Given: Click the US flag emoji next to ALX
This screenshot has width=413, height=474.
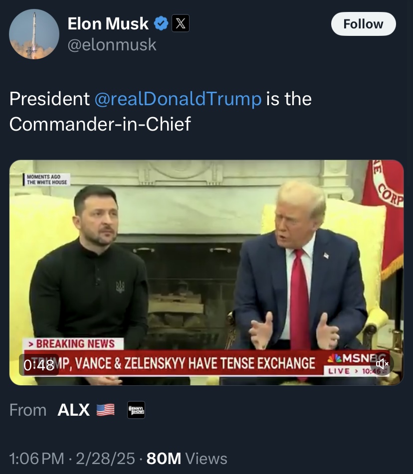Looking at the screenshot, I should 105,410.
